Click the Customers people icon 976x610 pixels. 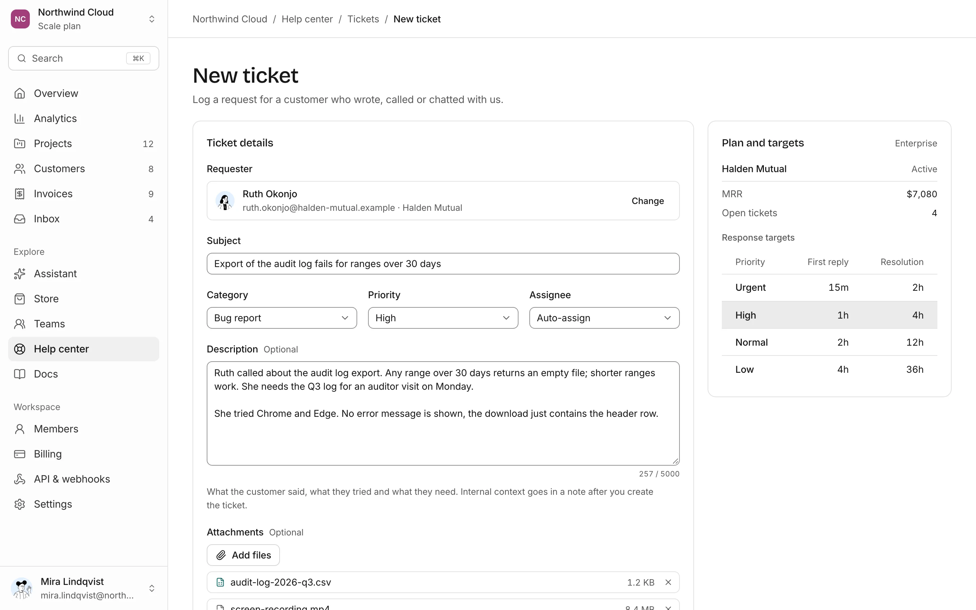point(19,169)
